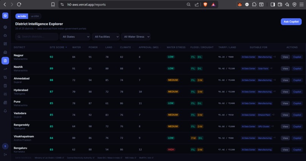Click the S user avatar in sidebar
The image size is (306, 161).
coord(5,146)
